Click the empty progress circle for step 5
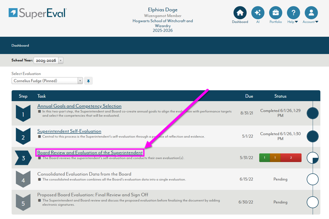Image resolution: width=329 pixels, height=219 pixels. (313, 202)
